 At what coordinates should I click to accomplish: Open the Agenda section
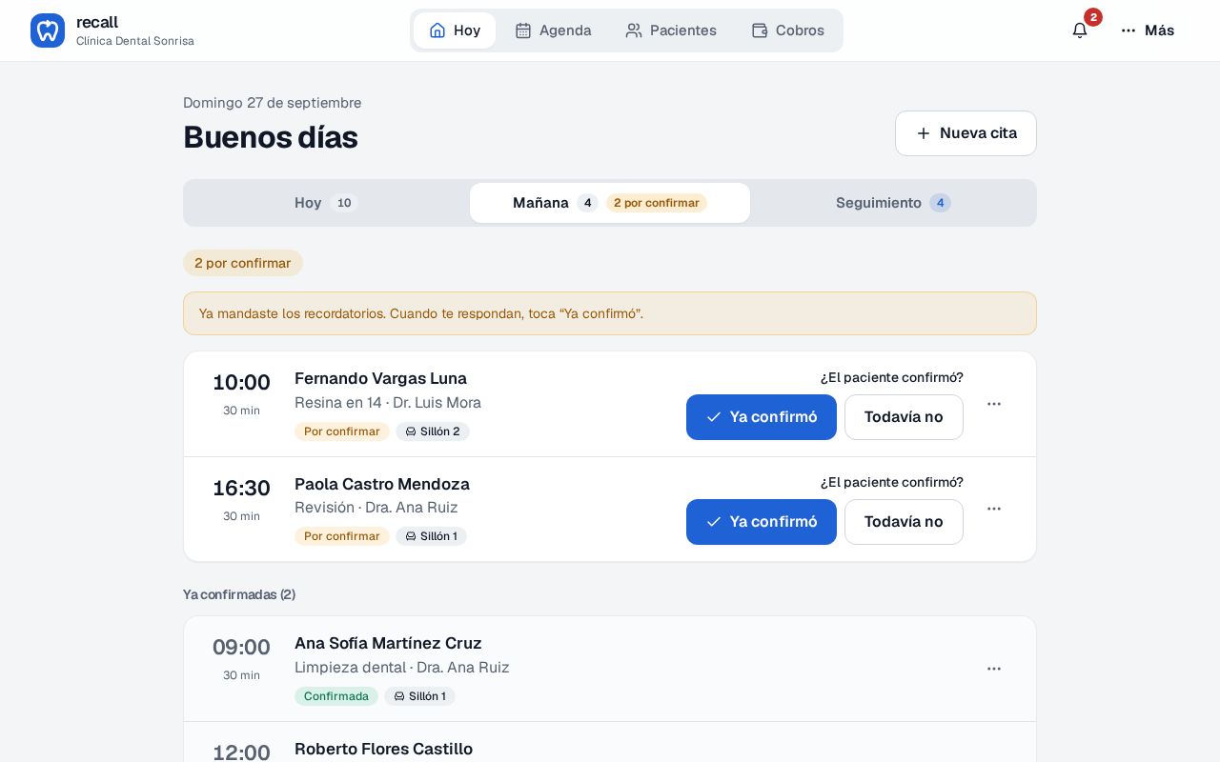point(553,30)
